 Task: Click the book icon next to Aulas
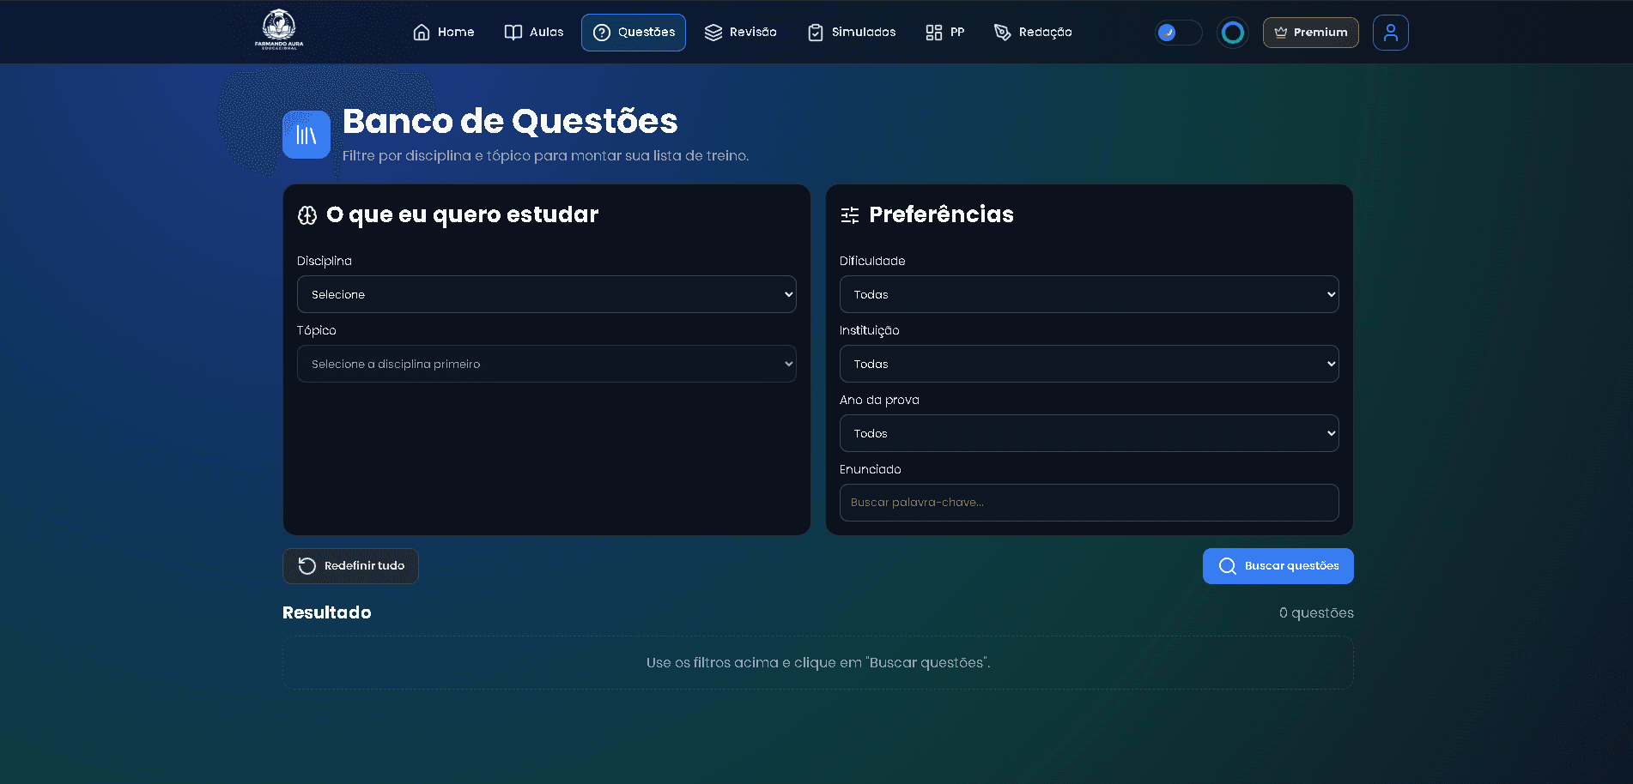(x=512, y=32)
